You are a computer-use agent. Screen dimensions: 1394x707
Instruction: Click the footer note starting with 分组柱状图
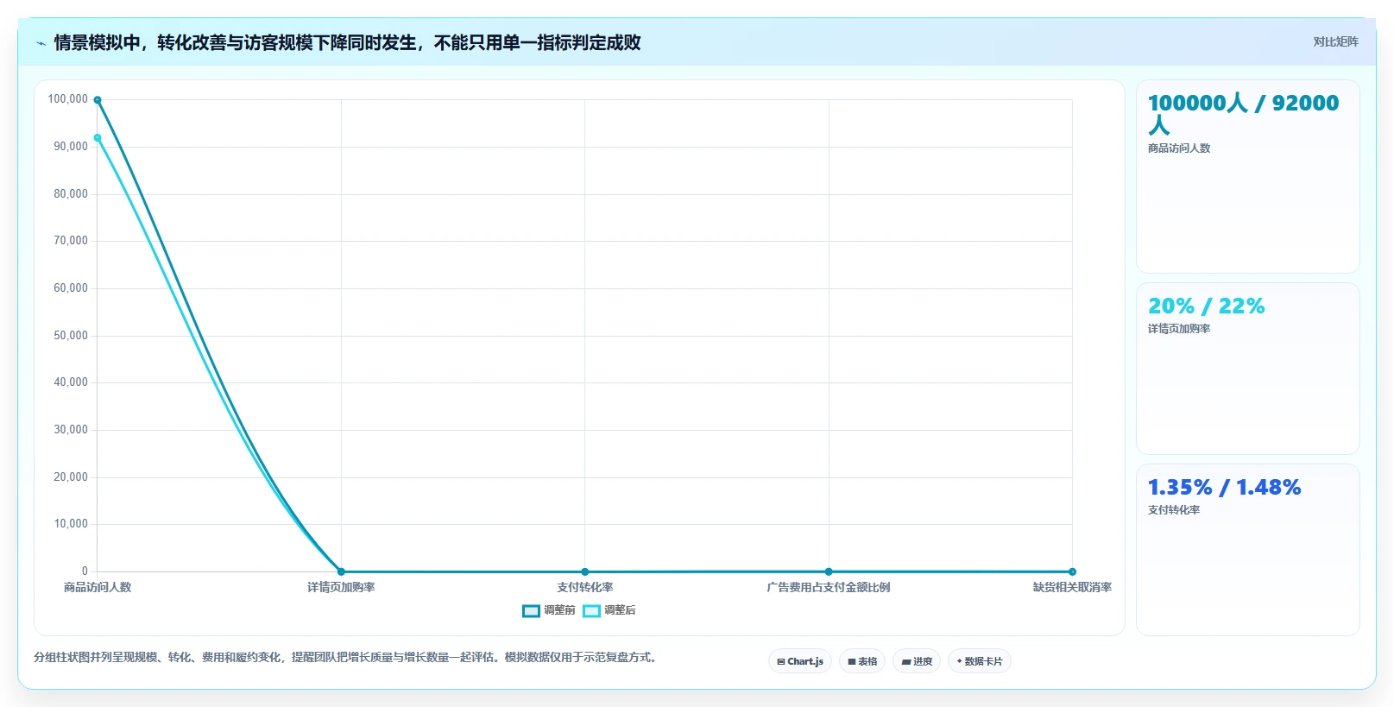pos(347,658)
